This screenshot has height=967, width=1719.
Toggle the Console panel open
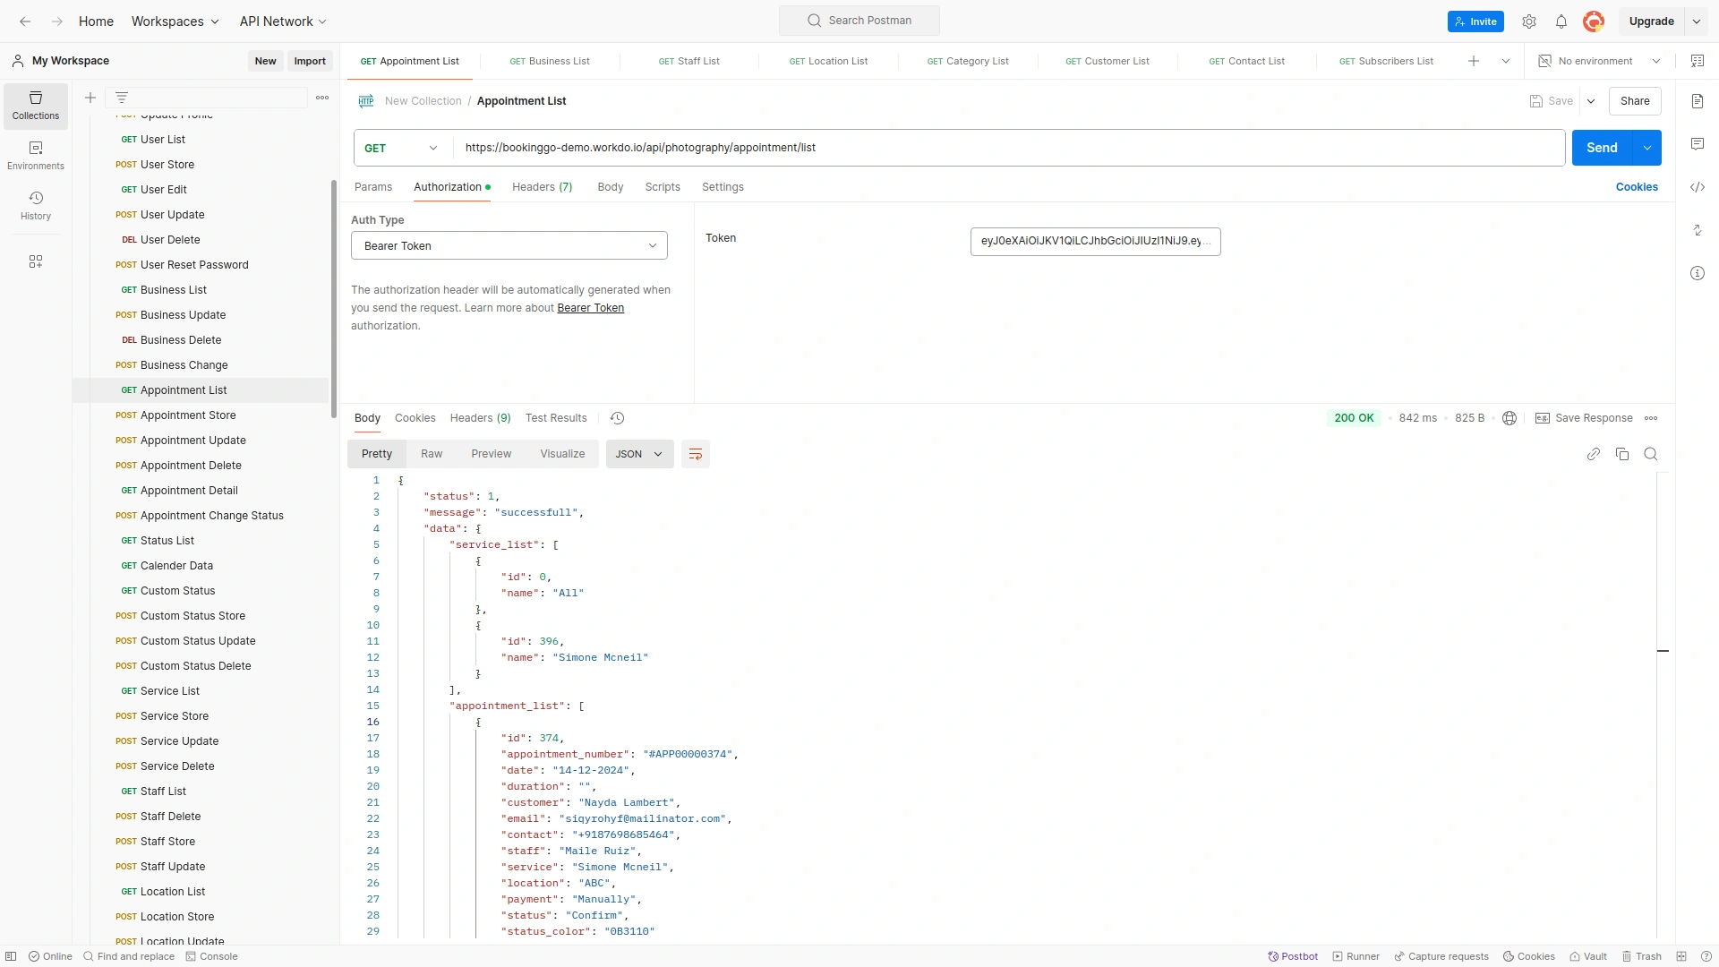(212, 956)
